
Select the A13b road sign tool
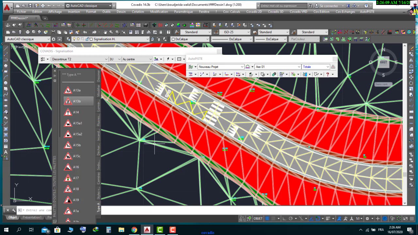(x=78, y=101)
